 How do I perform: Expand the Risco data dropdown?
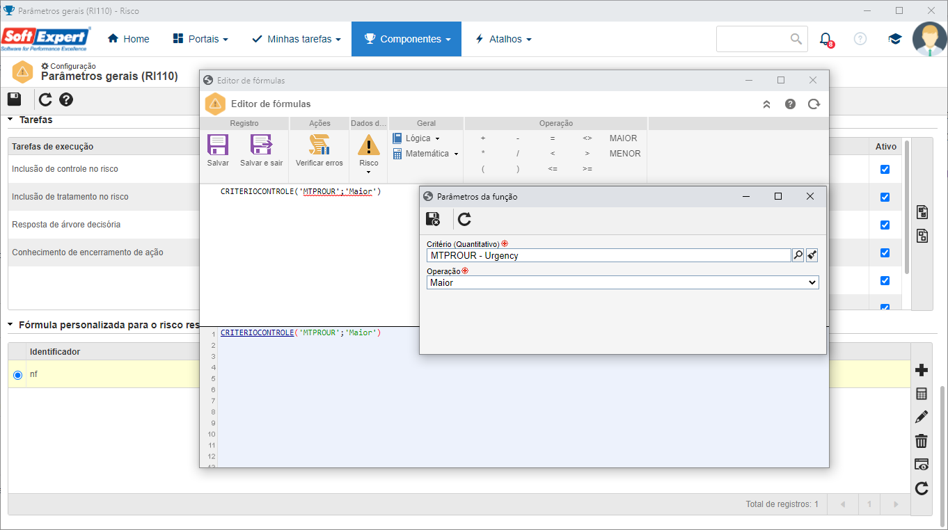pyautogui.click(x=368, y=153)
